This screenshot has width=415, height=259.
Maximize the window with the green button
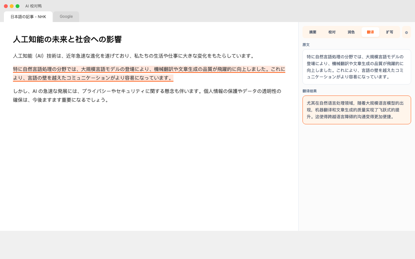(x=18, y=6)
